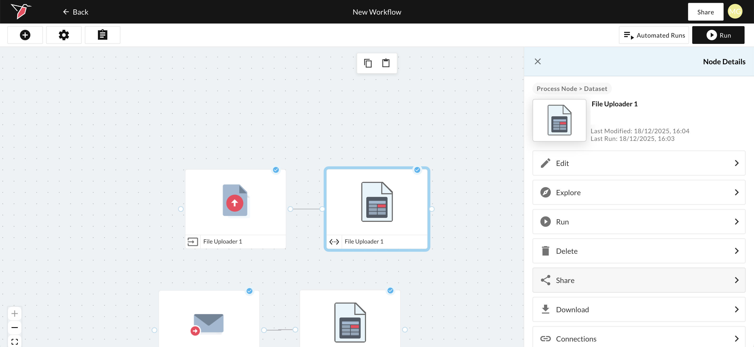
Task: Click the hummingbird logo in header
Action: [x=21, y=11]
